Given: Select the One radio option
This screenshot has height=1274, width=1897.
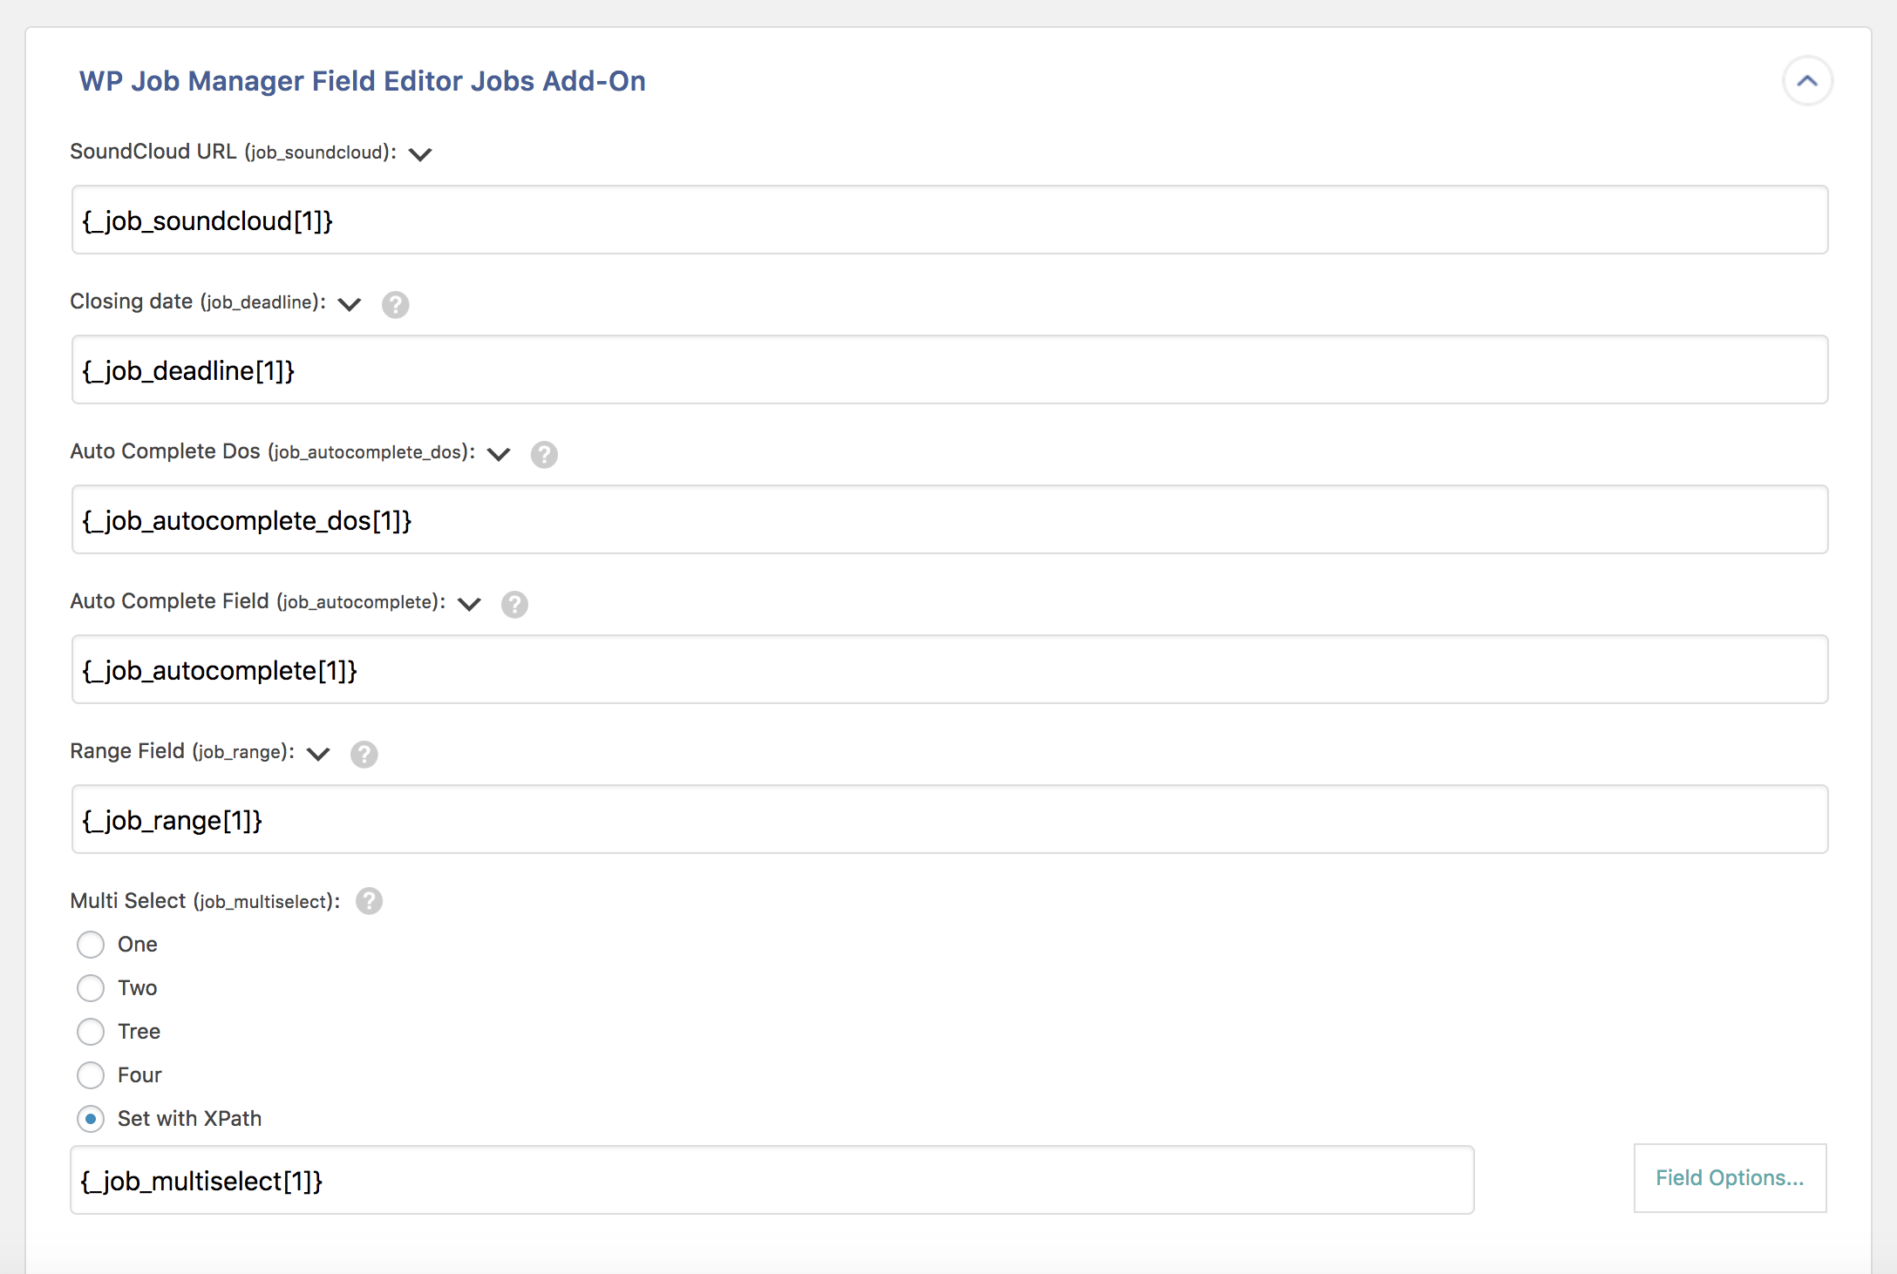Looking at the screenshot, I should point(91,945).
